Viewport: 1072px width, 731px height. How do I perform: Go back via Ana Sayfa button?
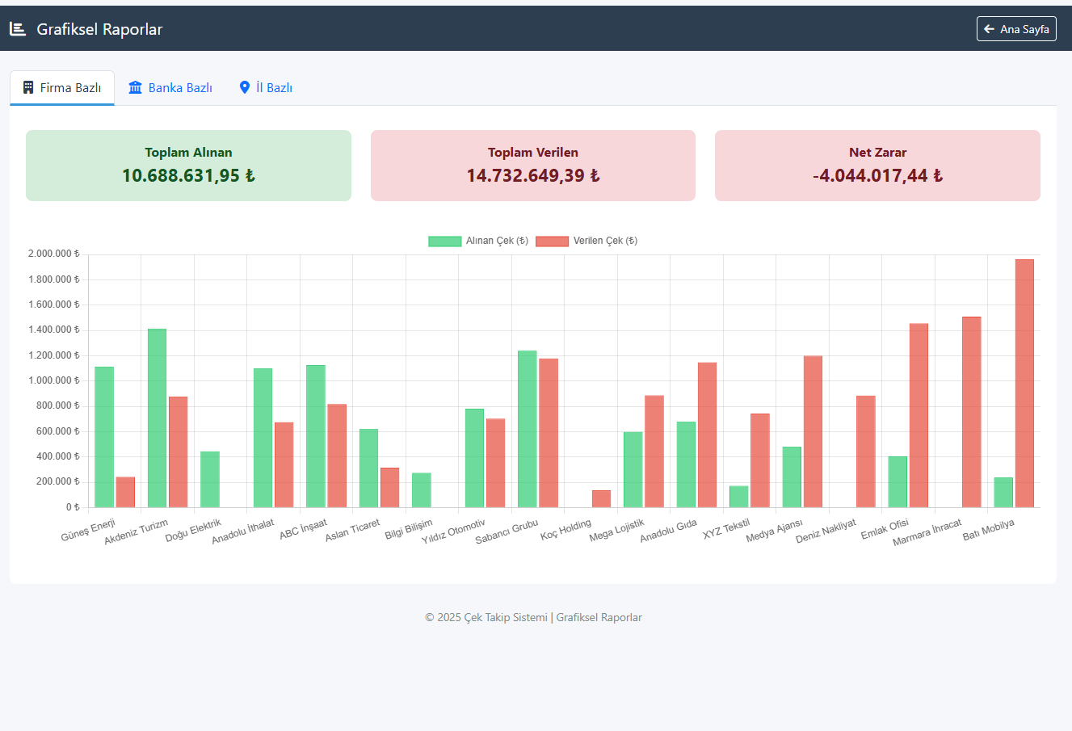[1015, 29]
